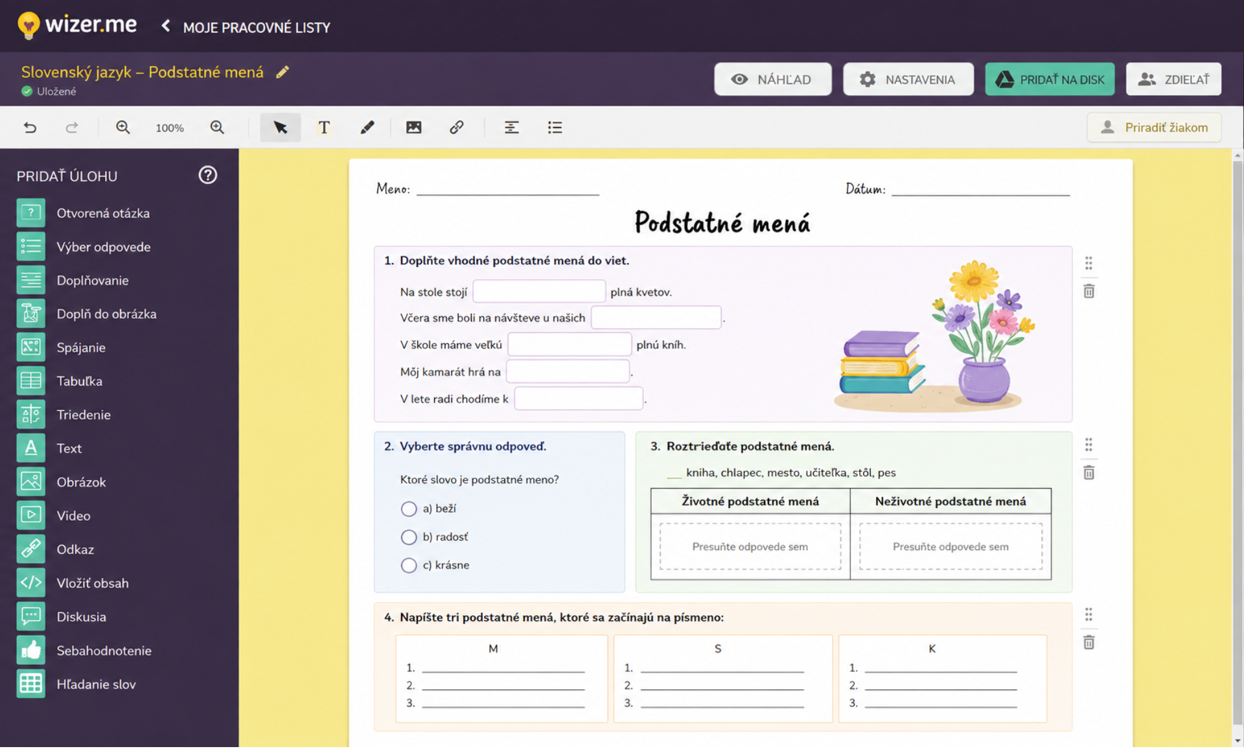This screenshot has width=1244, height=751.
Task: Add a Video element
Action: (54, 516)
